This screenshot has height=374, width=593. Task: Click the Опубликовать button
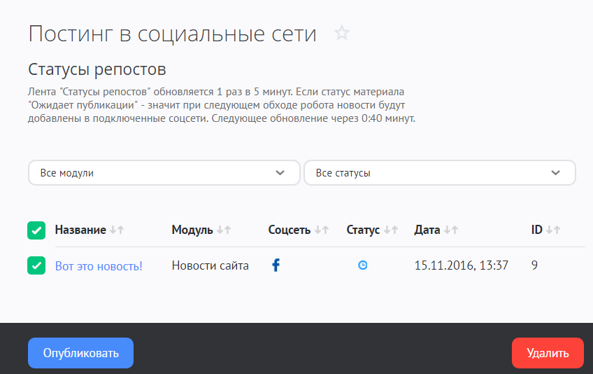click(x=80, y=353)
